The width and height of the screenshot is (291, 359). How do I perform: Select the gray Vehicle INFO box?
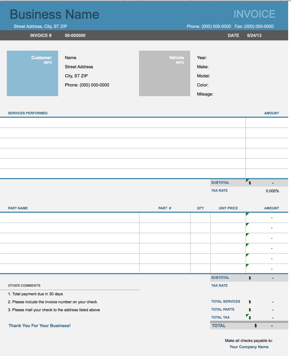click(165, 73)
